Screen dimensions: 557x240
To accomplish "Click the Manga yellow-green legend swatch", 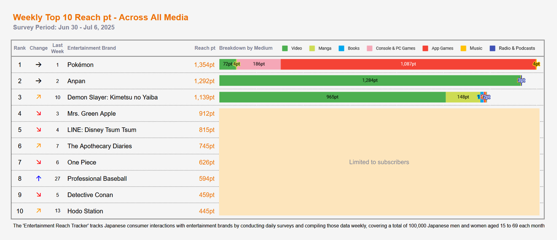I will [312, 48].
